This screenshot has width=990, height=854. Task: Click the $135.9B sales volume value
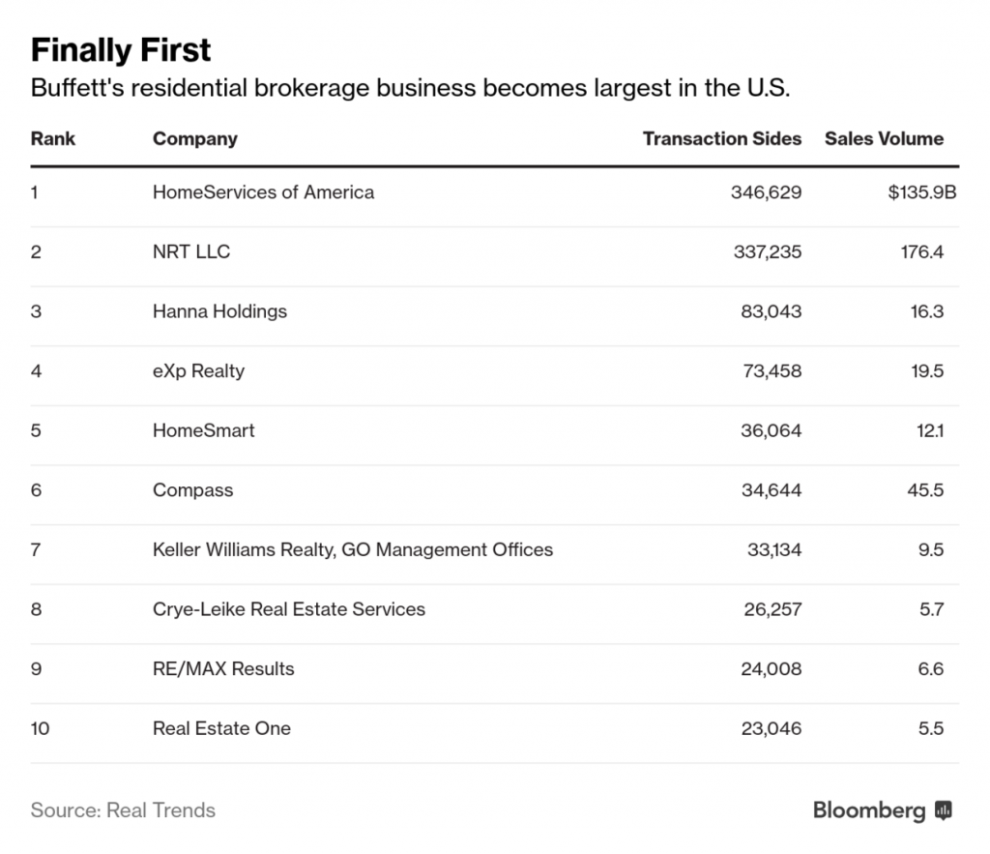[x=921, y=192]
